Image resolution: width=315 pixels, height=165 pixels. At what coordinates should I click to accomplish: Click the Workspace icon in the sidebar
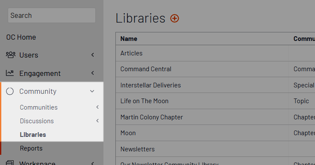click(10, 163)
